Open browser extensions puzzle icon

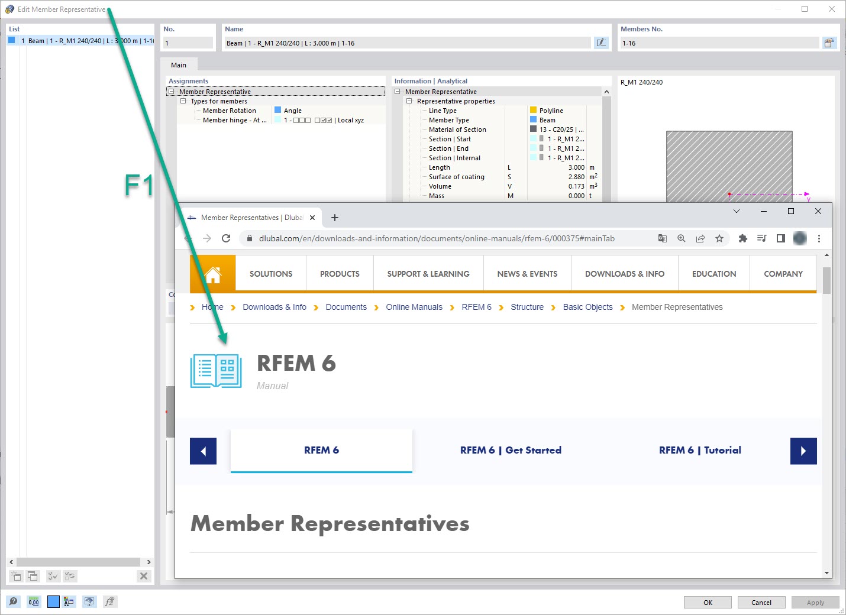click(x=743, y=238)
